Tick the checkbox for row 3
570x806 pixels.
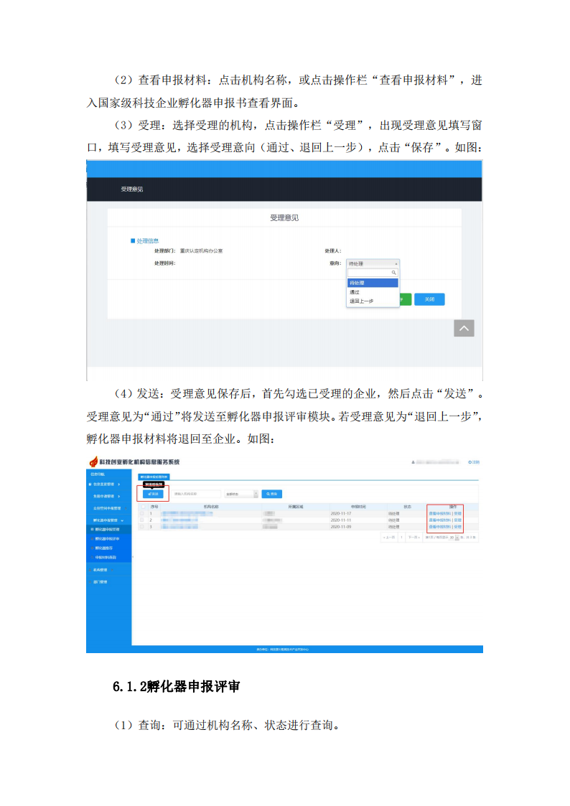[x=142, y=527]
